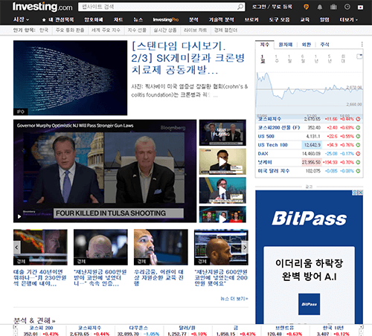Expand the 더보기 menu dropdown

(348, 19)
